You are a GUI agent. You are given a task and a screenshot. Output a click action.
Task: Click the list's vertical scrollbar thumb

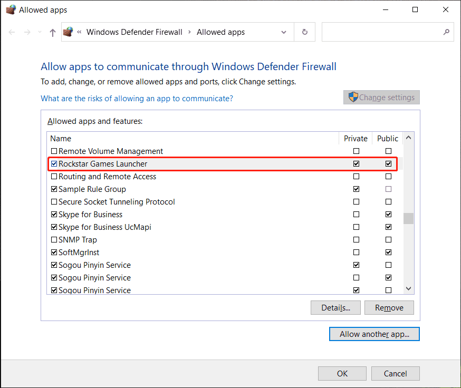click(x=408, y=218)
